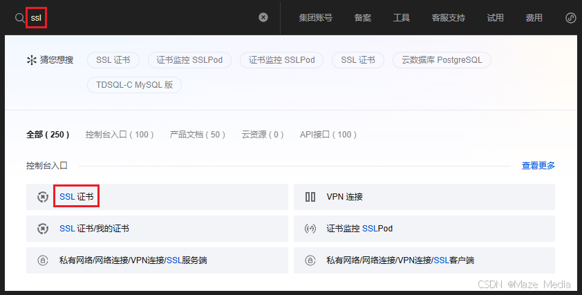The width and height of the screenshot is (582, 295).
Task: Select the first SSL 证书 suggestion chip
Action: pyautogui.click(x=113, y=60)
